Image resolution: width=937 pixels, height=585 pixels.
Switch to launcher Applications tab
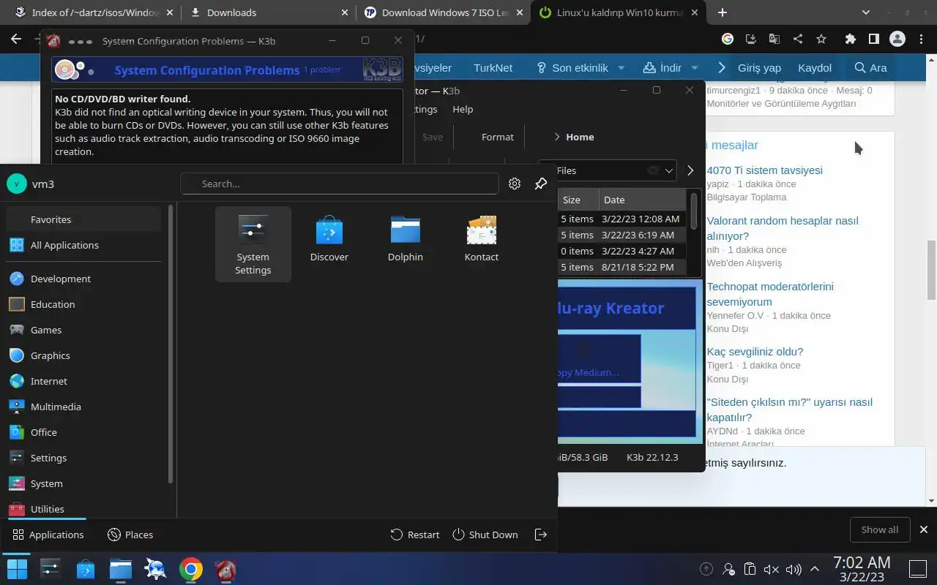(x=48, y=535)
